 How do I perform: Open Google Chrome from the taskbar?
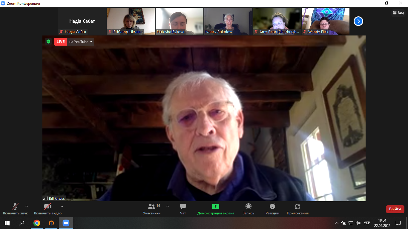pyautogui.click(x=37, y=223)
